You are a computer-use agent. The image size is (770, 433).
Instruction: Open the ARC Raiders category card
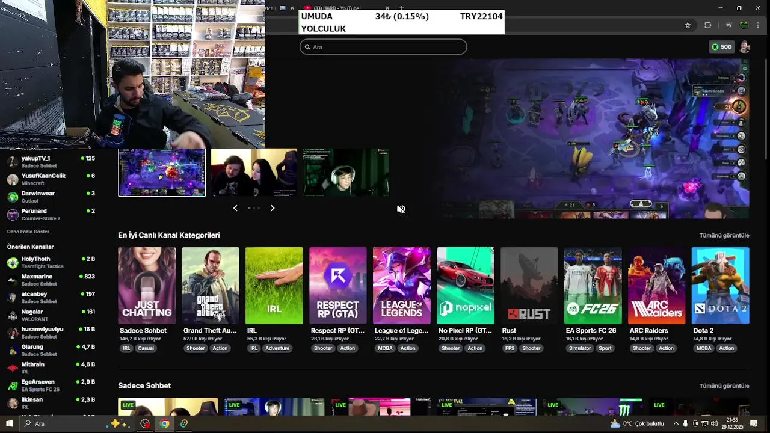click(x=657, y=286)
